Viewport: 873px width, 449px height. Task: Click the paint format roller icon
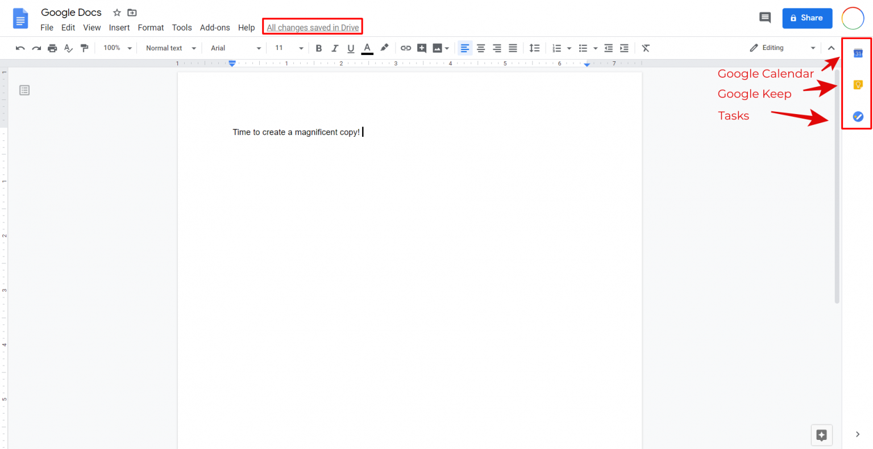84,48
